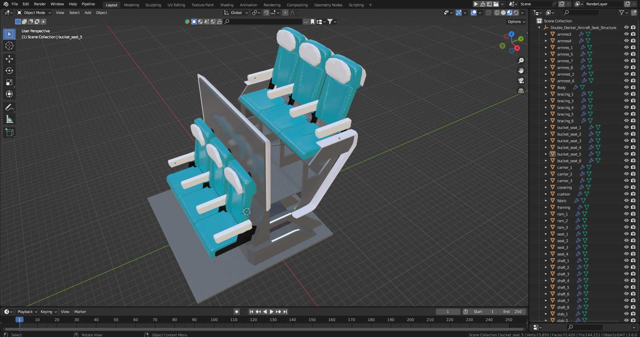Click the Render icon in top bar
Screen dimensions: 640x337
476,4
